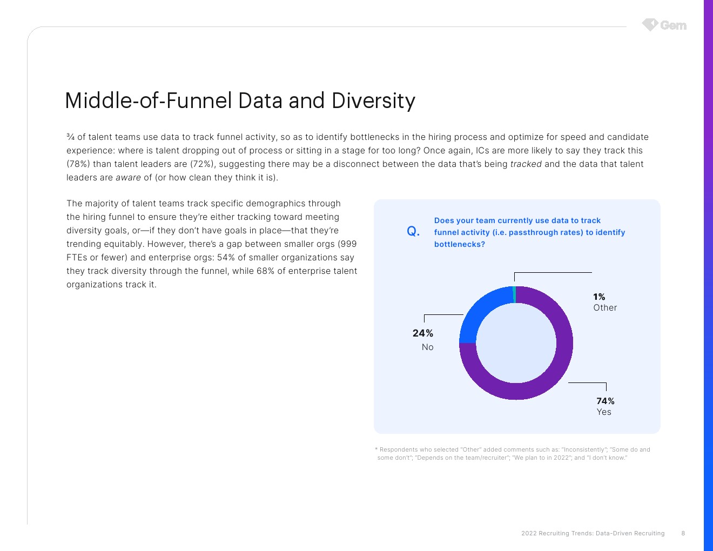Click the italic word aware
Viewport: 713px width, 551px height.
[x=128, y=178]
